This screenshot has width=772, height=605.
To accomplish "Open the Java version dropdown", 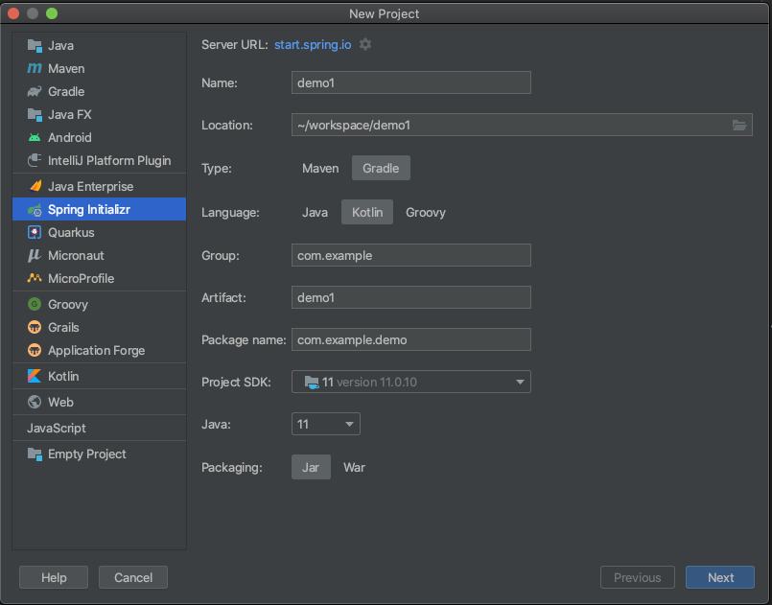I will click(326, 424).
